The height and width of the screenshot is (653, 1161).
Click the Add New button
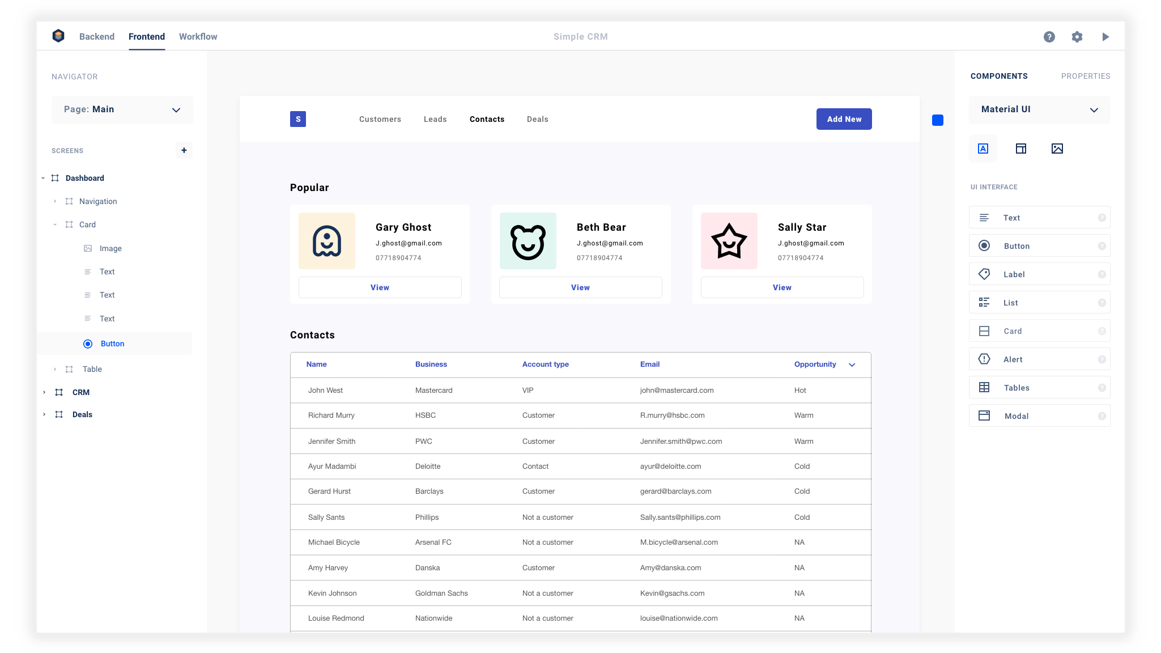pos(844,119)
